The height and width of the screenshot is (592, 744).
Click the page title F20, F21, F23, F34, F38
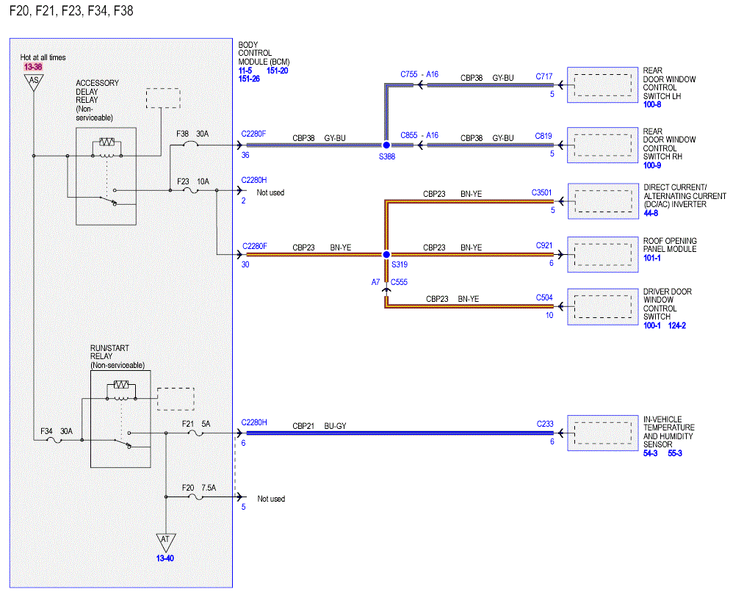coord(71,10)
